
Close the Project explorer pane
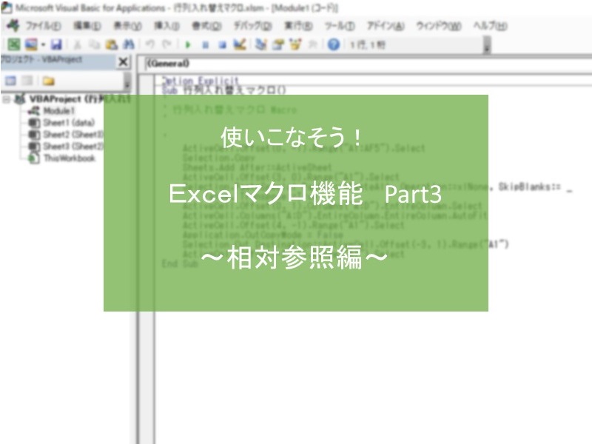[x=123, y=62]
